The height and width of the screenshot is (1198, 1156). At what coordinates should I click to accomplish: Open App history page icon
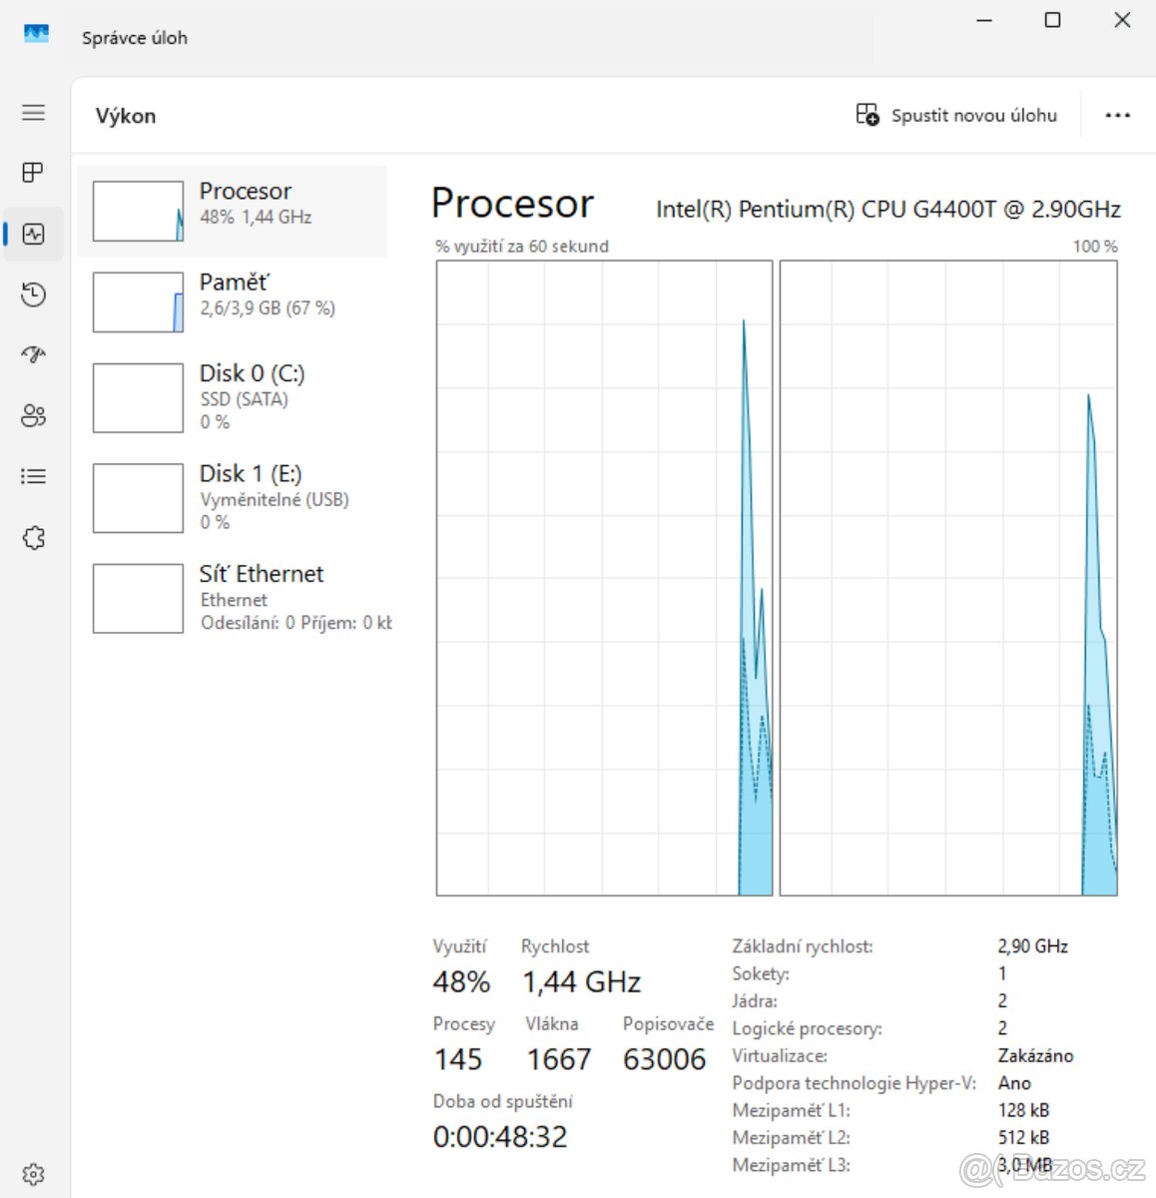click(x=34, y=295)
